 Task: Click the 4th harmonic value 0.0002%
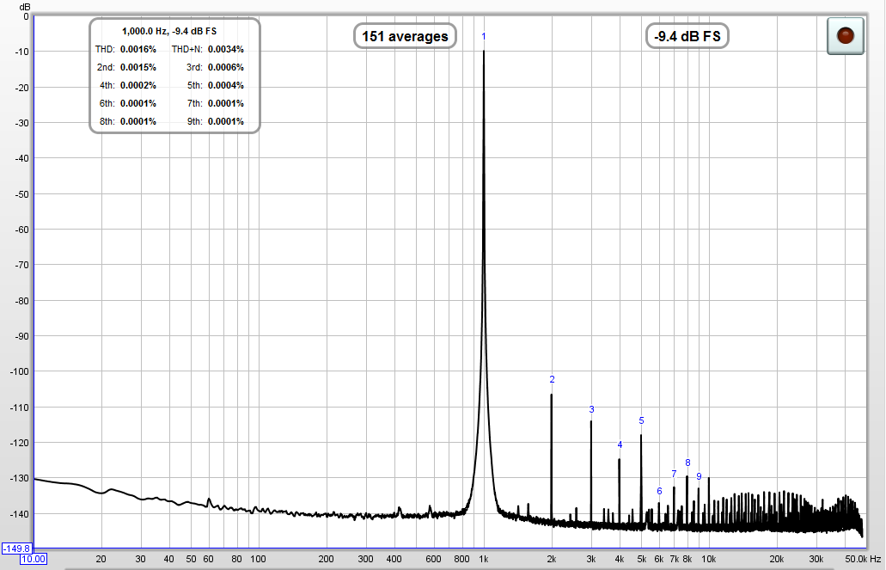(137, 85)
